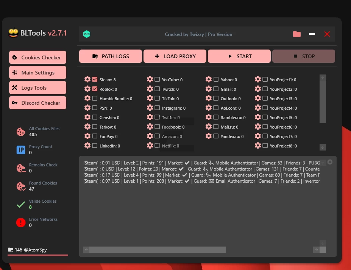
Task: Click the services list scroll-down arrow
Action: [323, 147]
